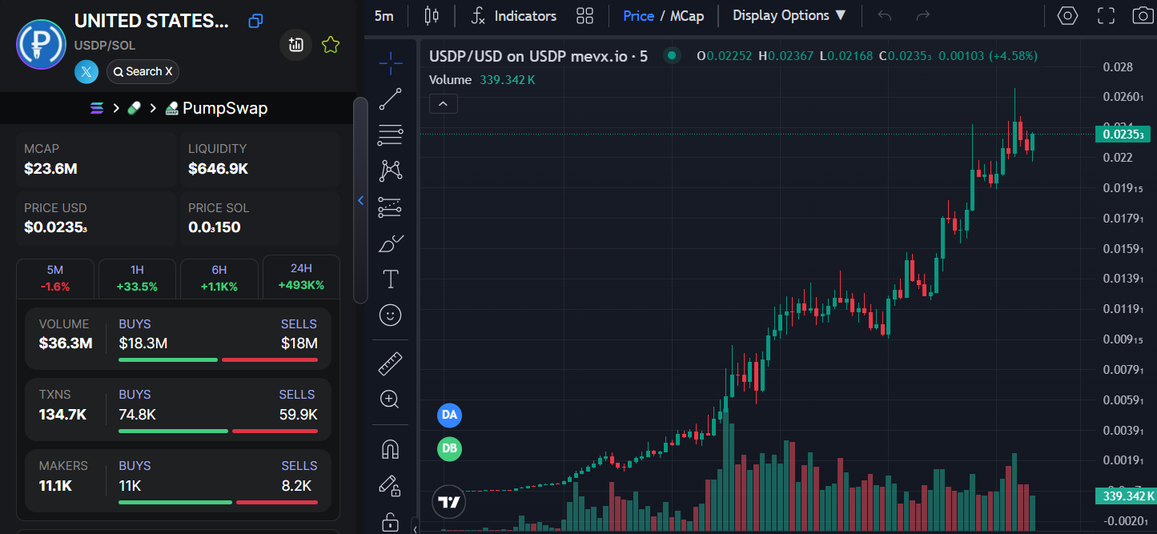This screenshot has height=534, width=1157.
Task: Select the Text annotation tool
Action: coord(391,279)
